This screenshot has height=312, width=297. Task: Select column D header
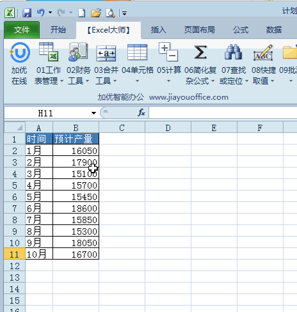[168, 128]
